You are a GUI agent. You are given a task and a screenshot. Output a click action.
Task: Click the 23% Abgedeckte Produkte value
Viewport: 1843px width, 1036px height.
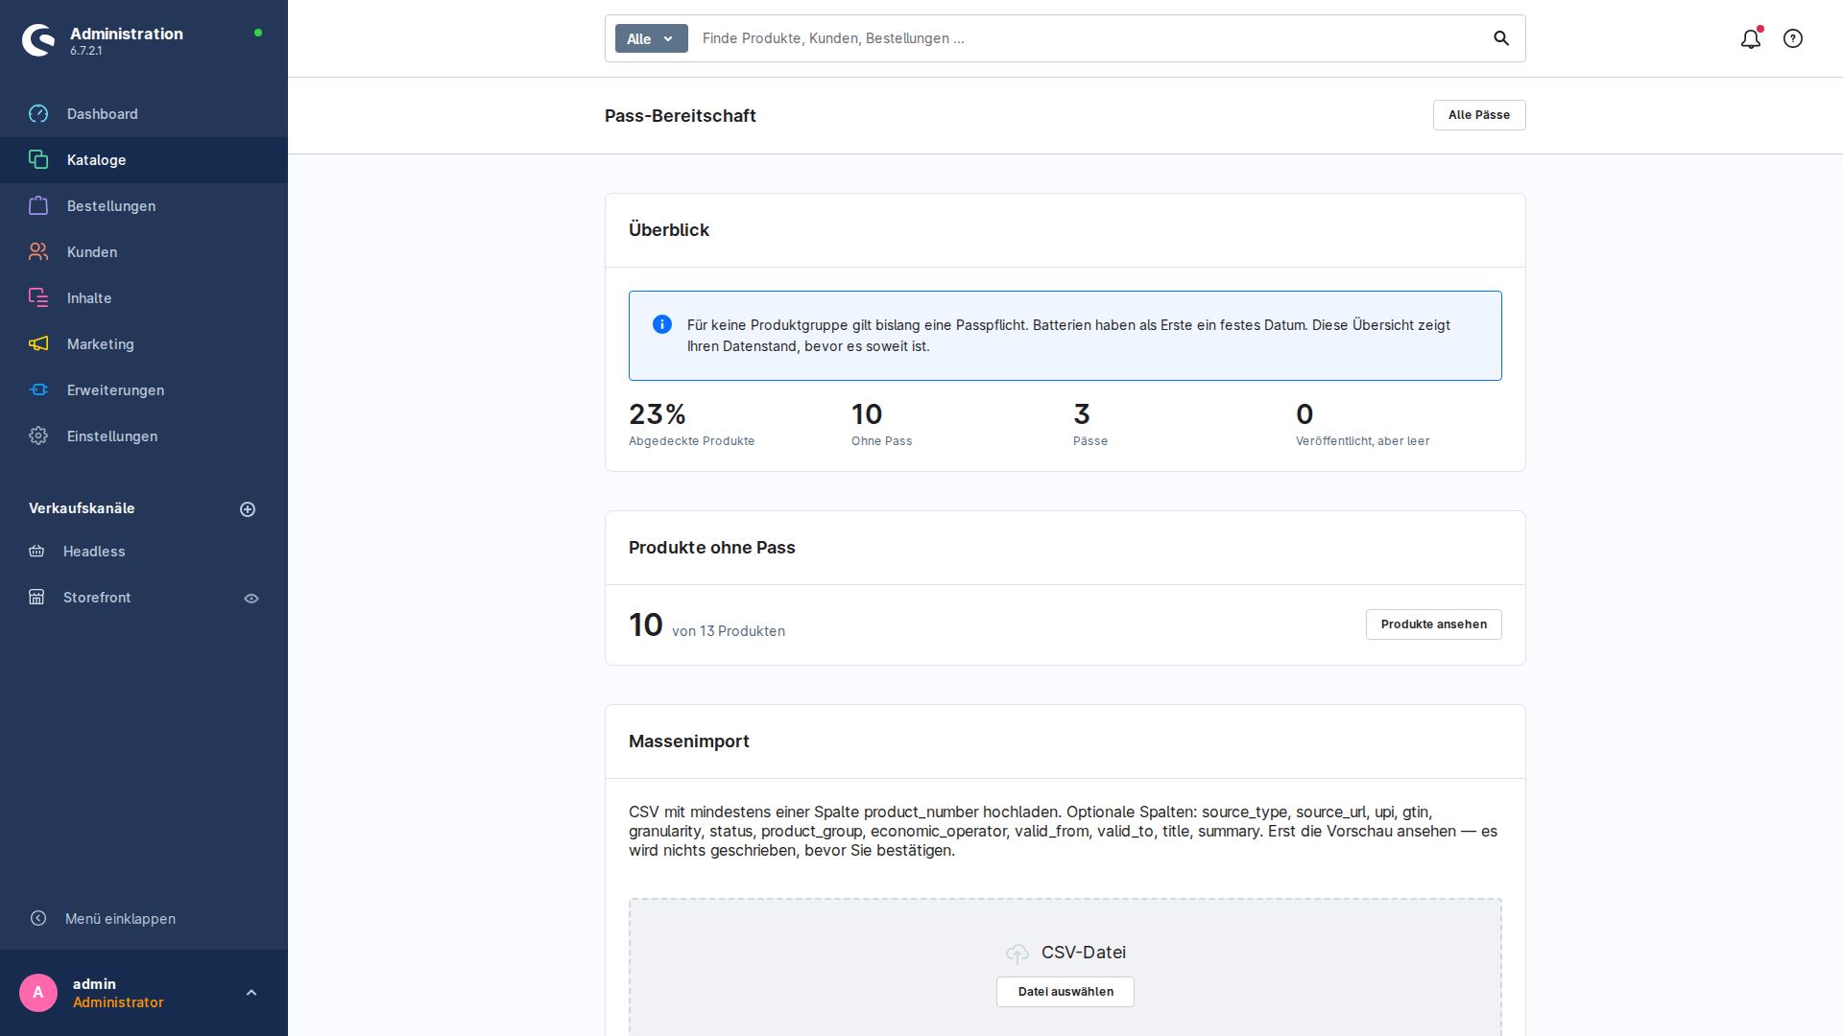point(658,414)
